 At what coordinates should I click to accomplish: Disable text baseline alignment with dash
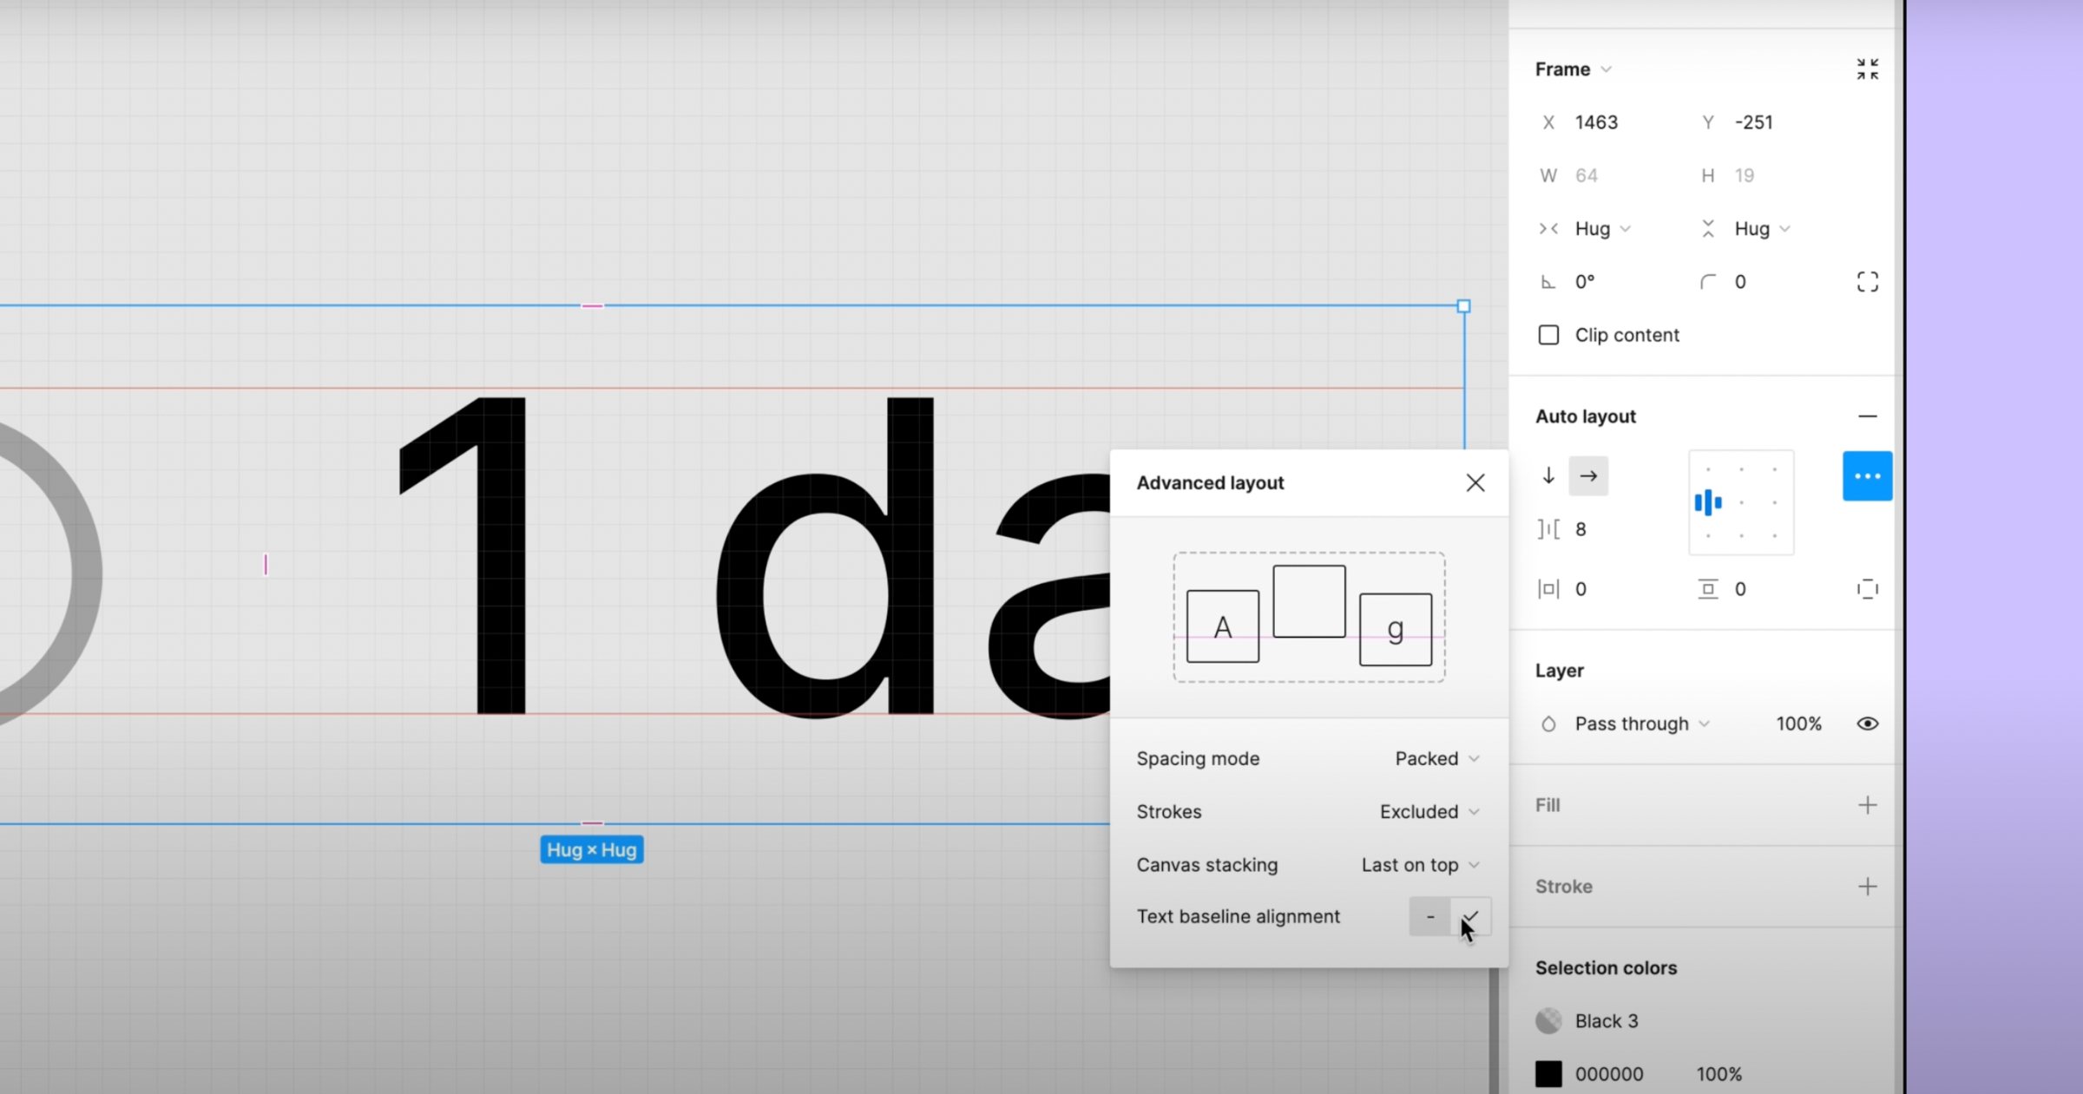point(1430,917)
